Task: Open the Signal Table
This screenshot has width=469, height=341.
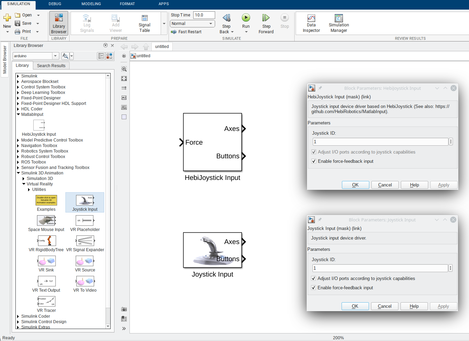Action: tap(145, 23)
